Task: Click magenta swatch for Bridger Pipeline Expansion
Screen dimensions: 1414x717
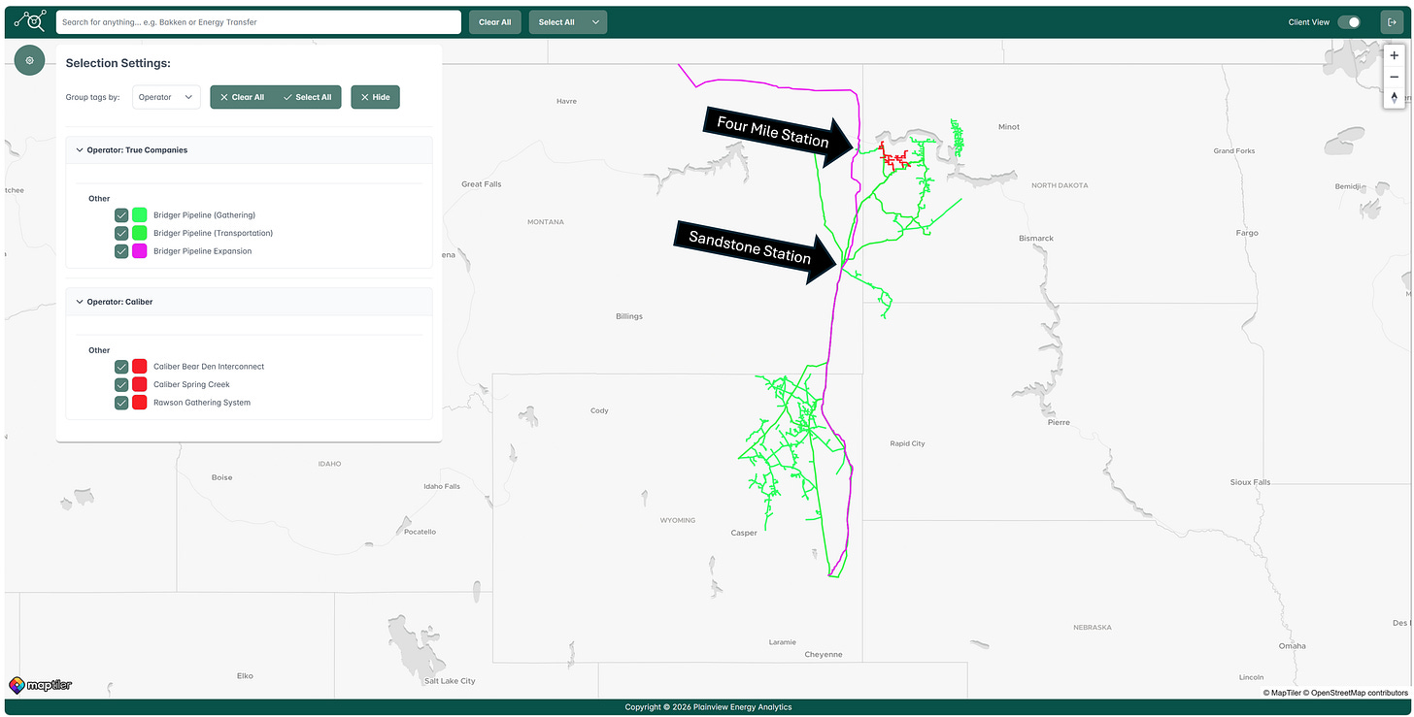Action: [140, 251]
